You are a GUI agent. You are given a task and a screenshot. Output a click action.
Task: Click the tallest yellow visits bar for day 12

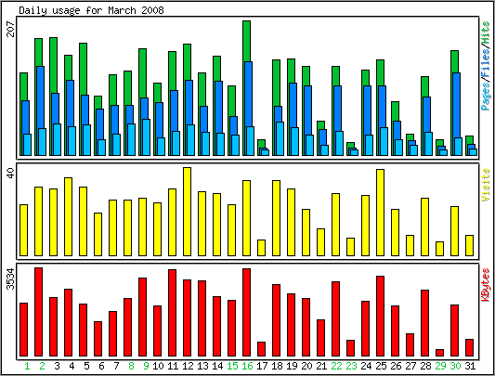click(x=188, y=212)
